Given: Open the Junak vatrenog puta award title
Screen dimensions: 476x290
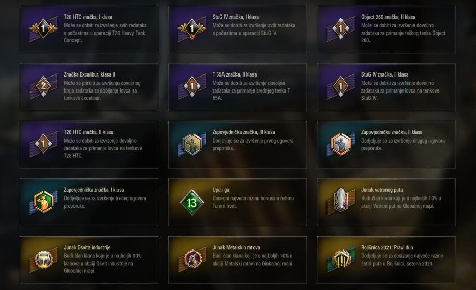Looking at the screenshot, I should 382,190.
